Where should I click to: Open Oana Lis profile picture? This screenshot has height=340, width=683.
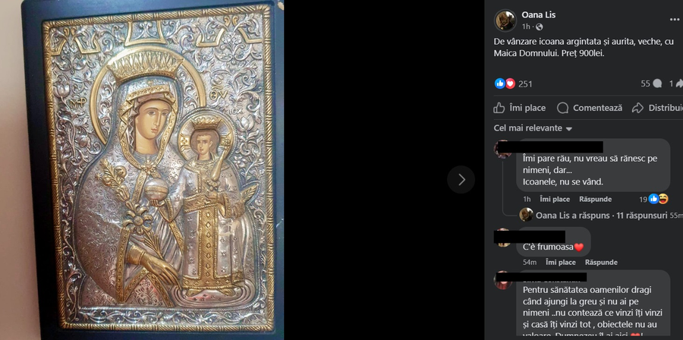[505, 20]
